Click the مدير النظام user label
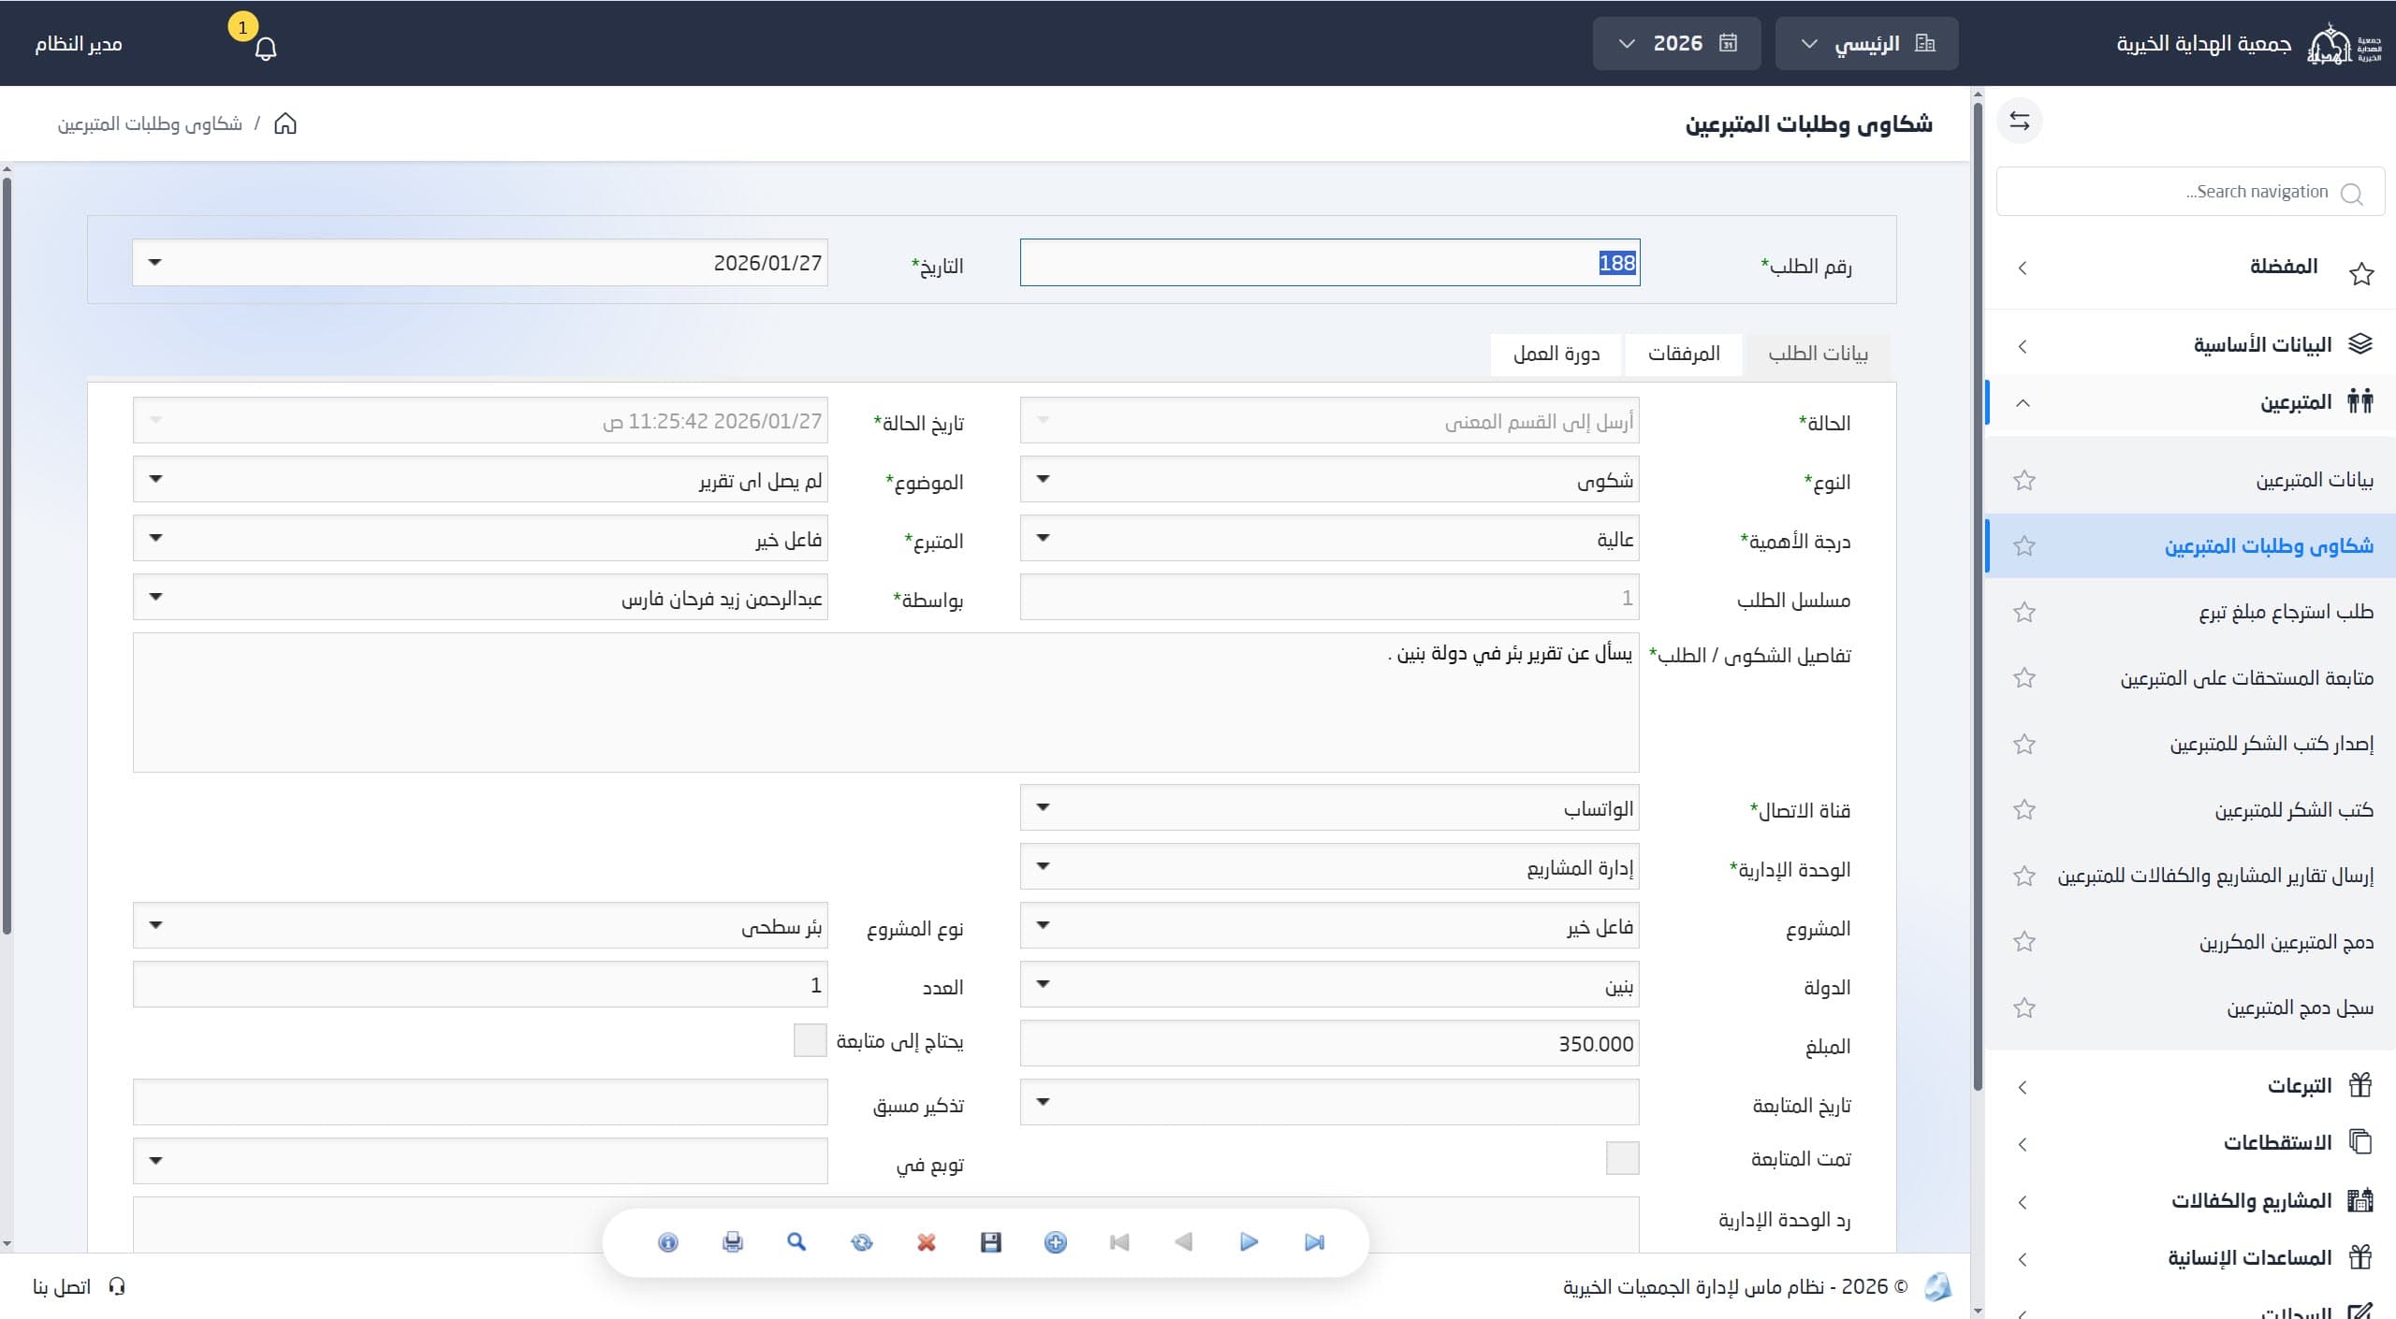2396x1319 pixels. coord(79,44)
